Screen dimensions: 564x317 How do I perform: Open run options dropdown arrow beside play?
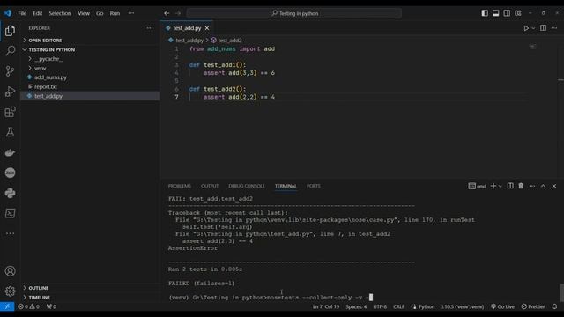(533, 28)
